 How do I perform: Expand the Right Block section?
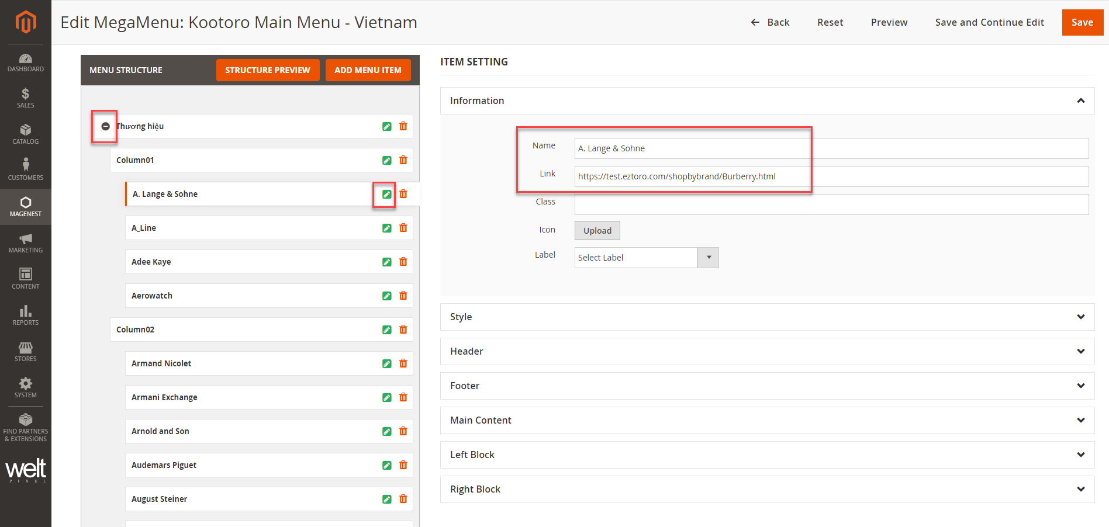pyautogui.click(x=767, y=489)
